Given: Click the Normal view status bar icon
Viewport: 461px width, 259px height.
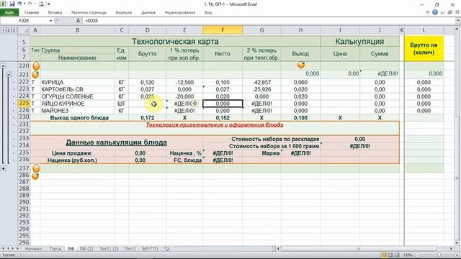Looking at the screenshot, I should 384,255.
